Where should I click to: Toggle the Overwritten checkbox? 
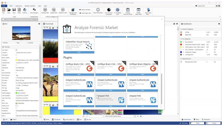click(16, 108)
